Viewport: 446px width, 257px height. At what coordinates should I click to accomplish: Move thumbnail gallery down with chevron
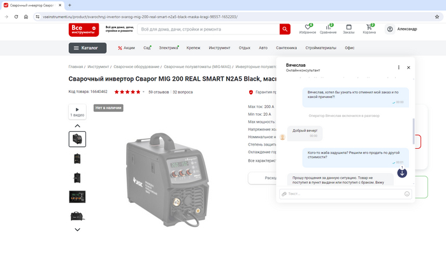[x=77, y=230]
